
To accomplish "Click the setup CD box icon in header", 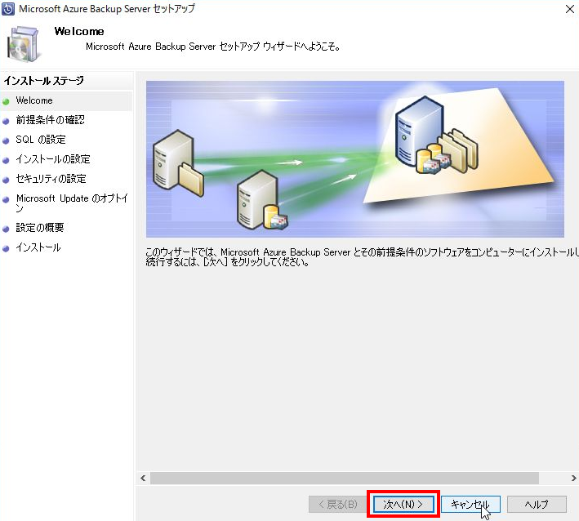I will [23, 44].
